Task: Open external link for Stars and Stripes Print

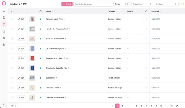Action: 65,39
